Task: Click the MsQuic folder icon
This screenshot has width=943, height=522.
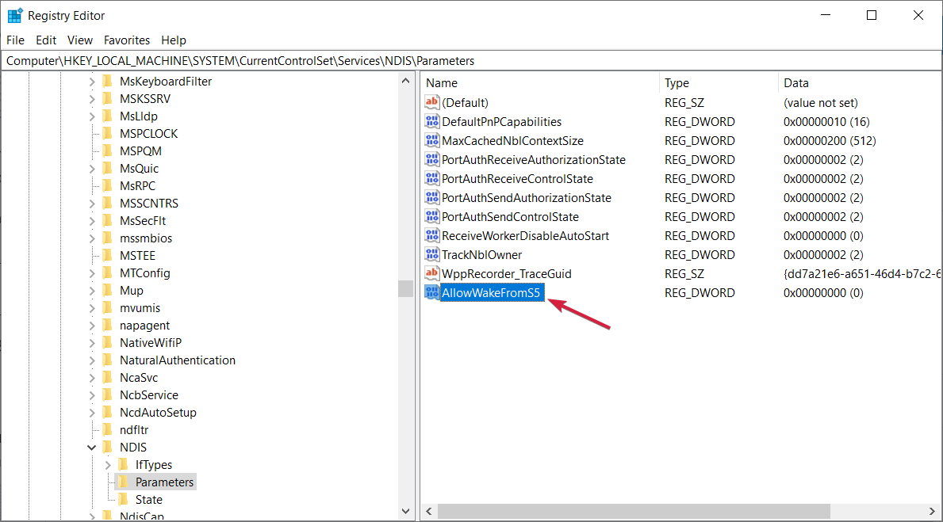Action: (x=108, y=168)
